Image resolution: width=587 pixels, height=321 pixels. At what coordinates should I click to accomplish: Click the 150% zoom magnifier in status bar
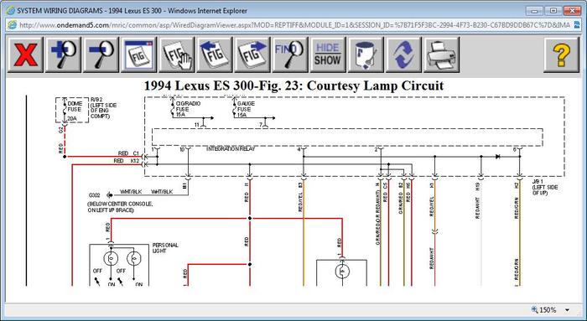pos(535,310)
